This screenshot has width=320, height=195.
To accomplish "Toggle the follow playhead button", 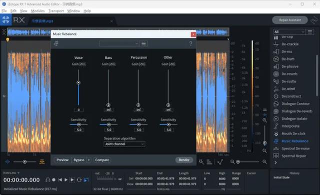I will pyautogui.click(x=86, y=180).
